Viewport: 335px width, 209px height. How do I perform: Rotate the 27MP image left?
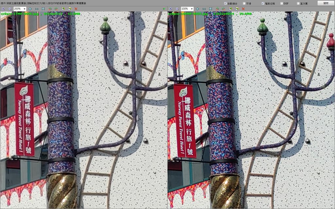50,9
